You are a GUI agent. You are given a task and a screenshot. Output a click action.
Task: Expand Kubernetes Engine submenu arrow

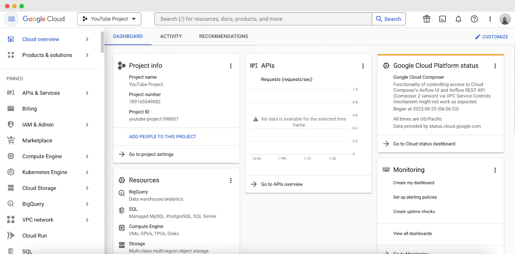(87, 172)
